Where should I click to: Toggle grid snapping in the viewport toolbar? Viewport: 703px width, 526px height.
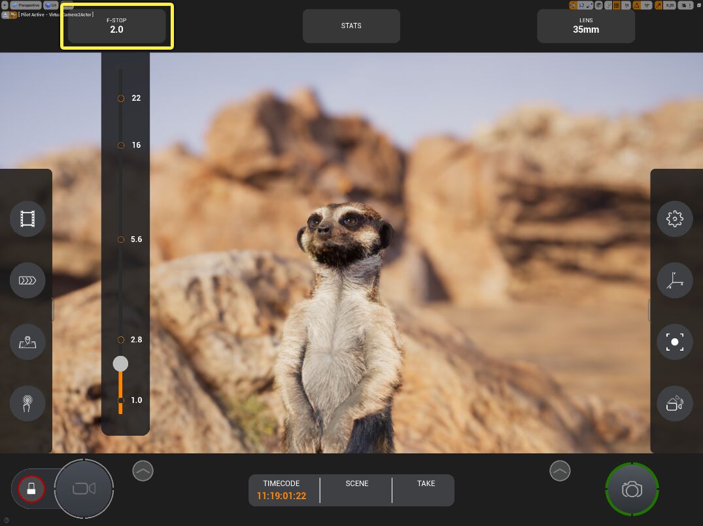click(x=616, y=5)
